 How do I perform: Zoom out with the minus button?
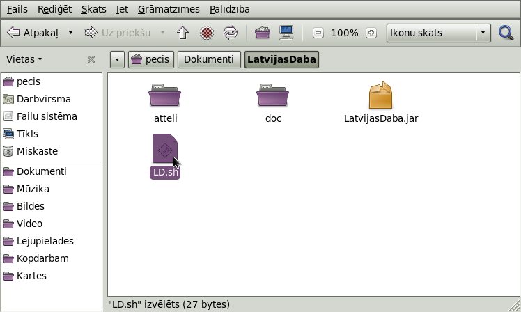click(x=318, y=33)
